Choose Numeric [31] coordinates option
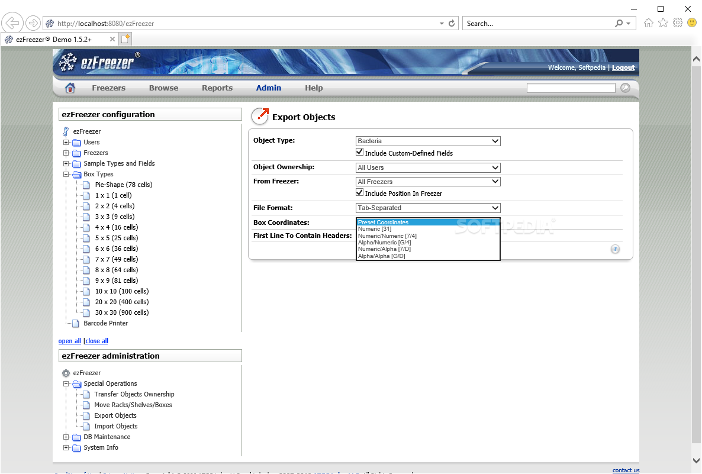Image resolution: width=702 pixels, height=474 pixels. (x=428, y=229)
